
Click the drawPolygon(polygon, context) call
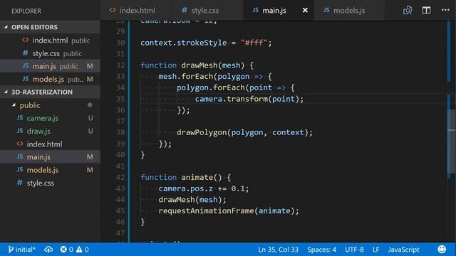coord(244,132)
